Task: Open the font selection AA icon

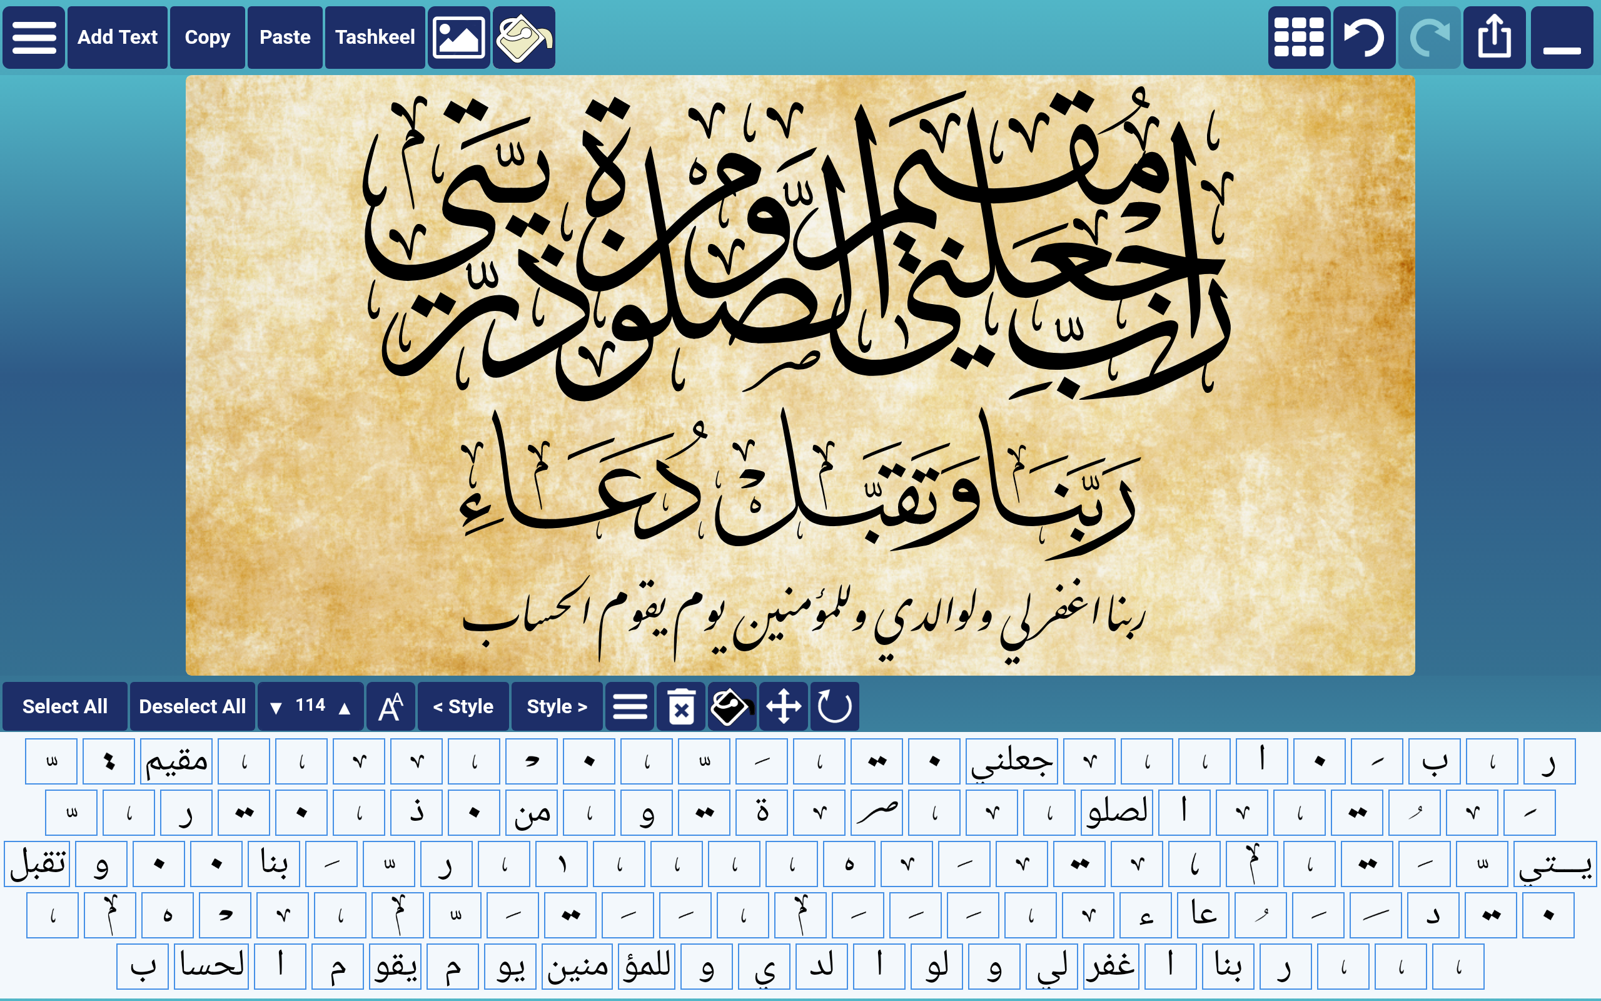Action: (390, 706)
